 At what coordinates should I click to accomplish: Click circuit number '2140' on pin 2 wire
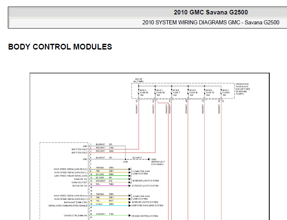pos(111,148)
